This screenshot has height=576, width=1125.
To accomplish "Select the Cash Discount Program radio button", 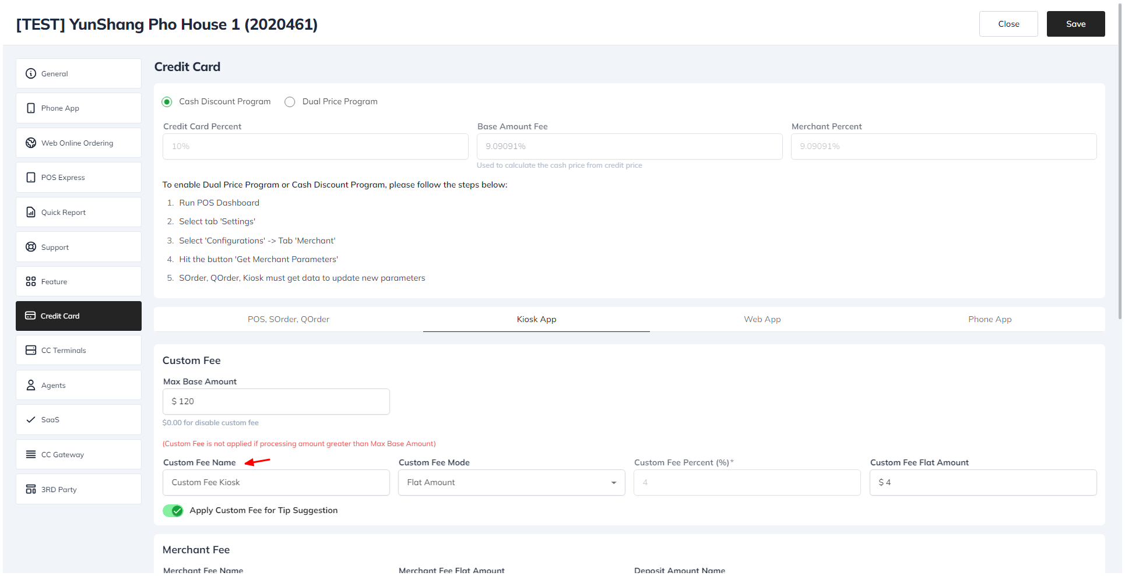I will click(167, 102).
